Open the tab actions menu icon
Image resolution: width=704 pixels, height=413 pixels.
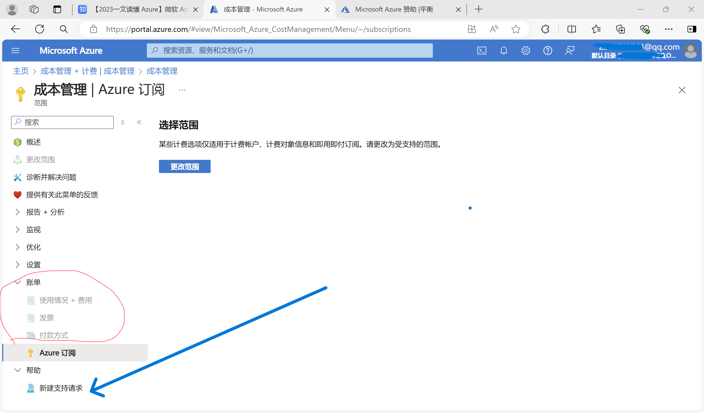(x=57, y=10)
